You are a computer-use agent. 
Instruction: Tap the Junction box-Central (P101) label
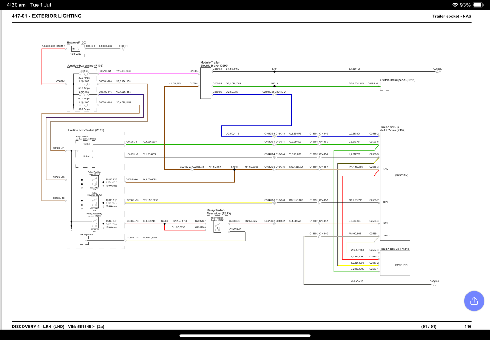point(85,130)
